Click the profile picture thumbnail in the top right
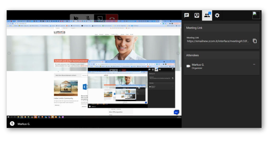273x160 pixels. [x=256, y=15]
